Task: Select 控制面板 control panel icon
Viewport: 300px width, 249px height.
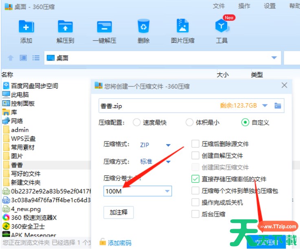Action: [x=6, y=103]
